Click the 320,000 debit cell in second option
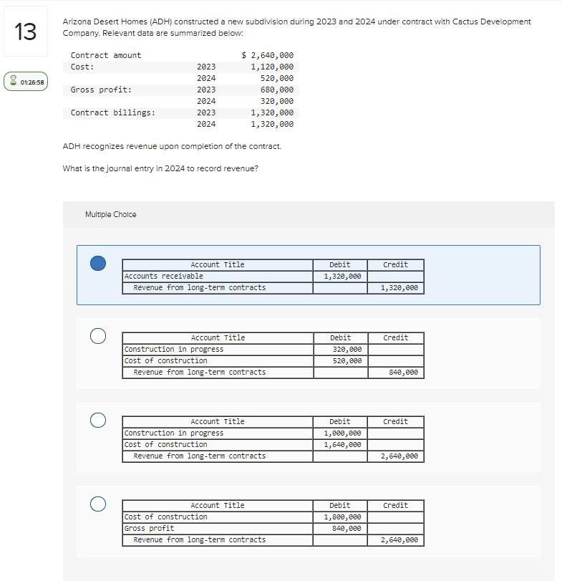This screenshot has width=562, height=581. pos(341,350)
